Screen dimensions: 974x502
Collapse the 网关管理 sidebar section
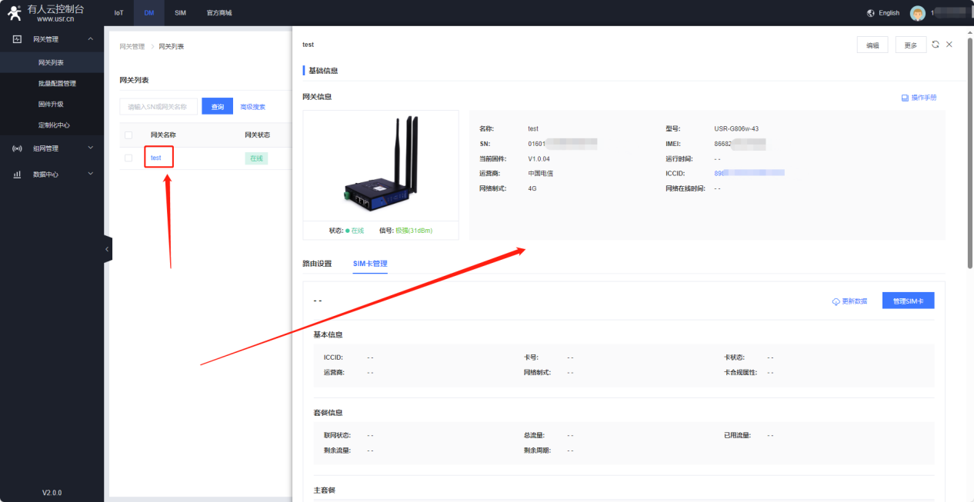click(90, 39)
